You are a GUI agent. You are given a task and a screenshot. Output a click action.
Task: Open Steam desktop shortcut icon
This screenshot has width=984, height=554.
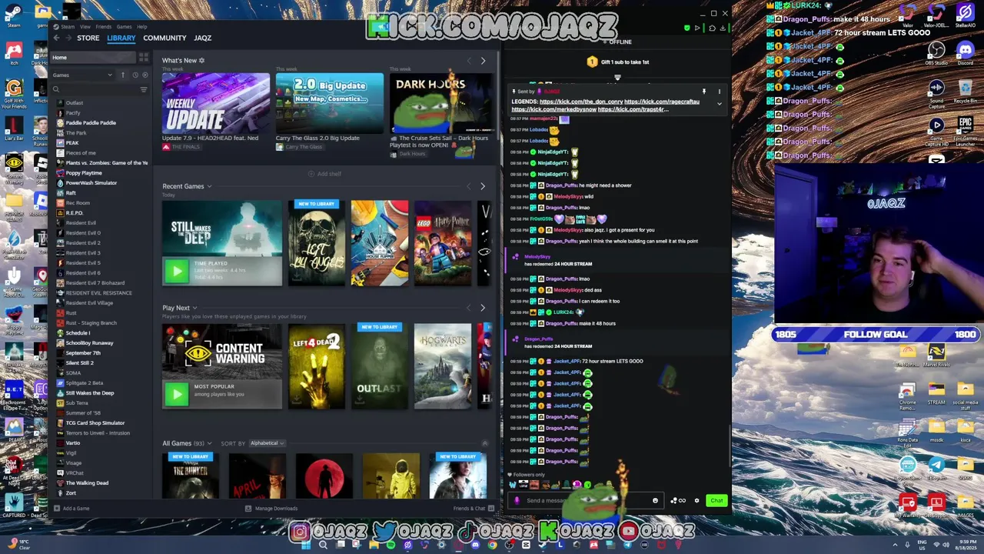[x=14, y=15]
